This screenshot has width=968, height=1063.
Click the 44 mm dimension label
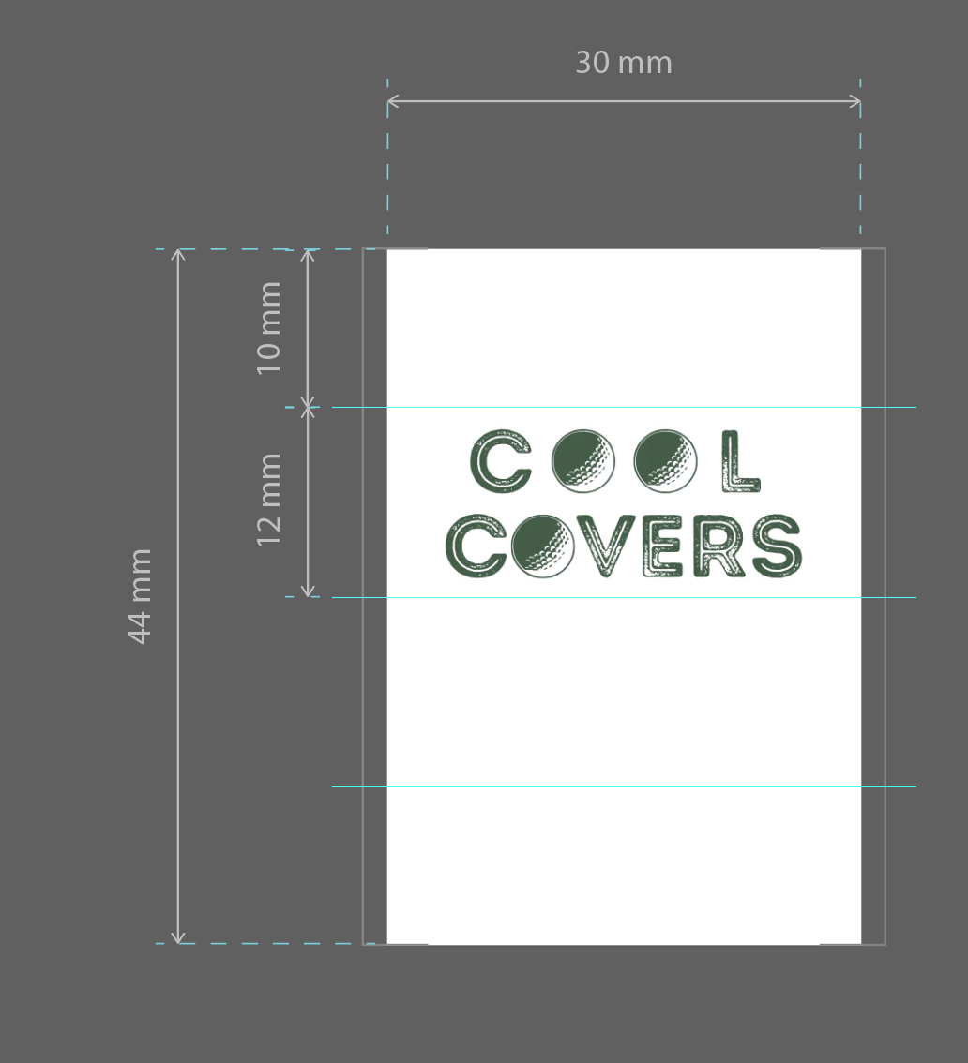(139, 595)
